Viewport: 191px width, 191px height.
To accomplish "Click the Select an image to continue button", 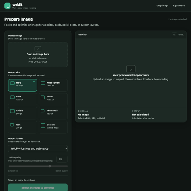I will click(x=38, y=187).
